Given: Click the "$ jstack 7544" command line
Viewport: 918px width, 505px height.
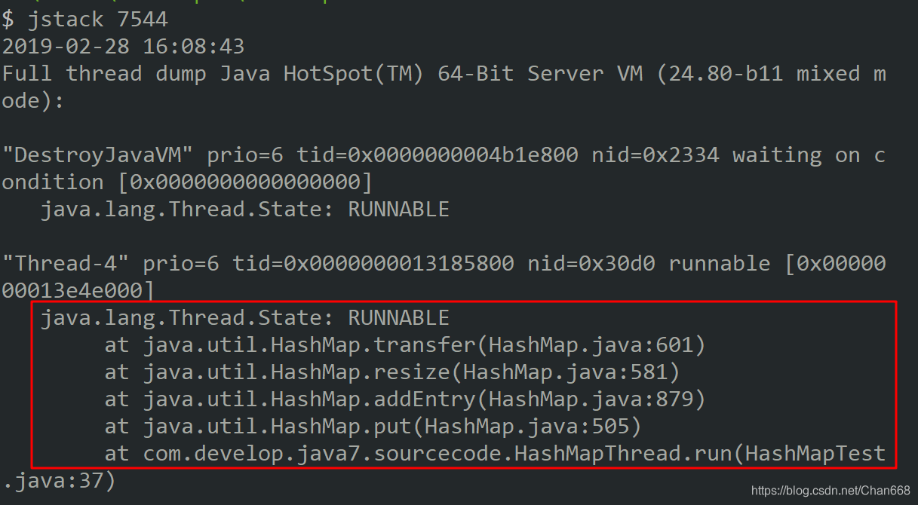Looking at the screenshot, I should tap(84, 19).
